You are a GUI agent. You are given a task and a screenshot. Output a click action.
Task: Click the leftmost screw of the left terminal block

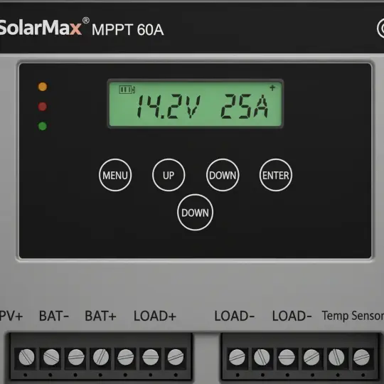pos(26,357)
